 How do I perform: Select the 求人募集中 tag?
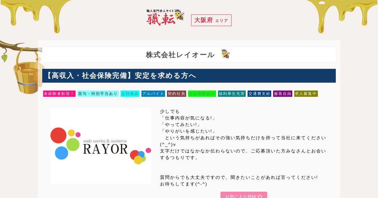coord(306,94)
